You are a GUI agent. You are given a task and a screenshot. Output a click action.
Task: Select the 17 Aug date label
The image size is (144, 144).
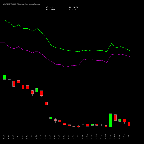[128, 137]
